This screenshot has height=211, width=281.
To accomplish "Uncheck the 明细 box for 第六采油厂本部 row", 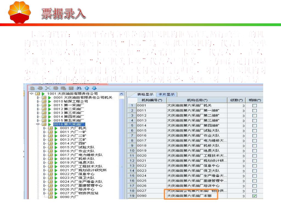I will (254, 196).
